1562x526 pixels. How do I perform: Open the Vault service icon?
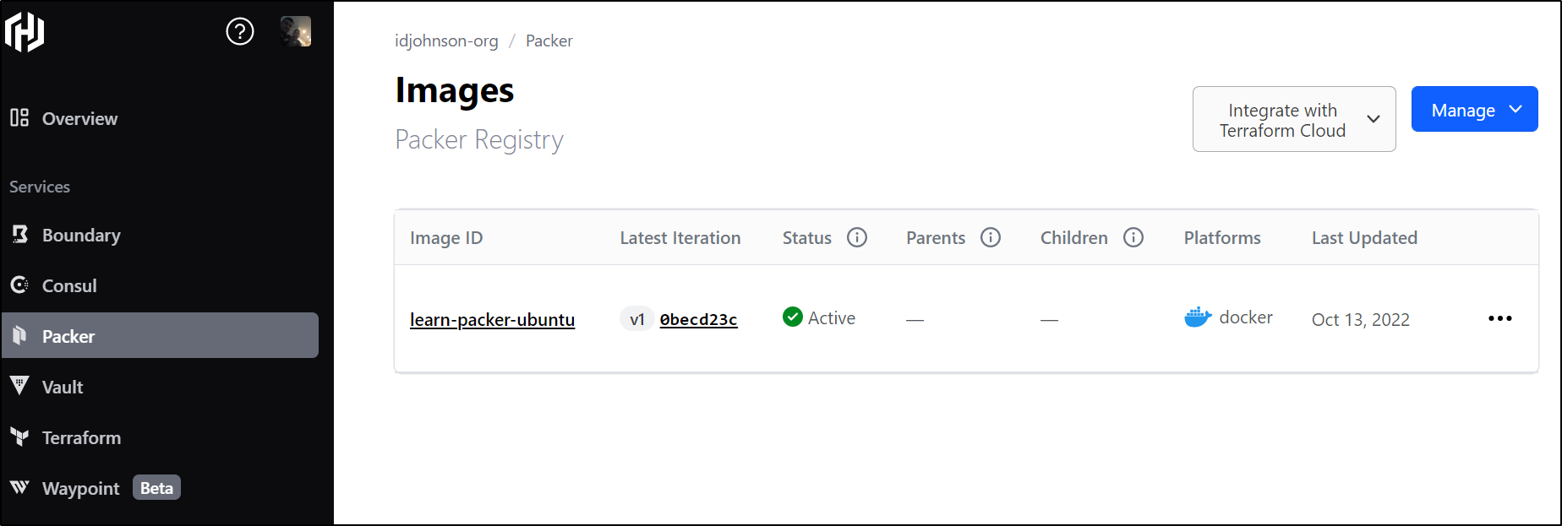tap(19, 386)
